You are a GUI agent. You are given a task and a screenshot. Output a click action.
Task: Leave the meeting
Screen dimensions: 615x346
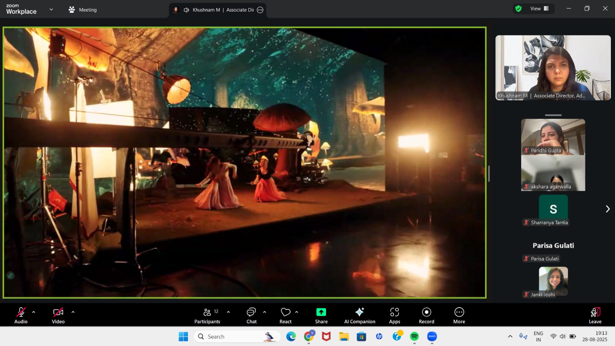point(595,315)
